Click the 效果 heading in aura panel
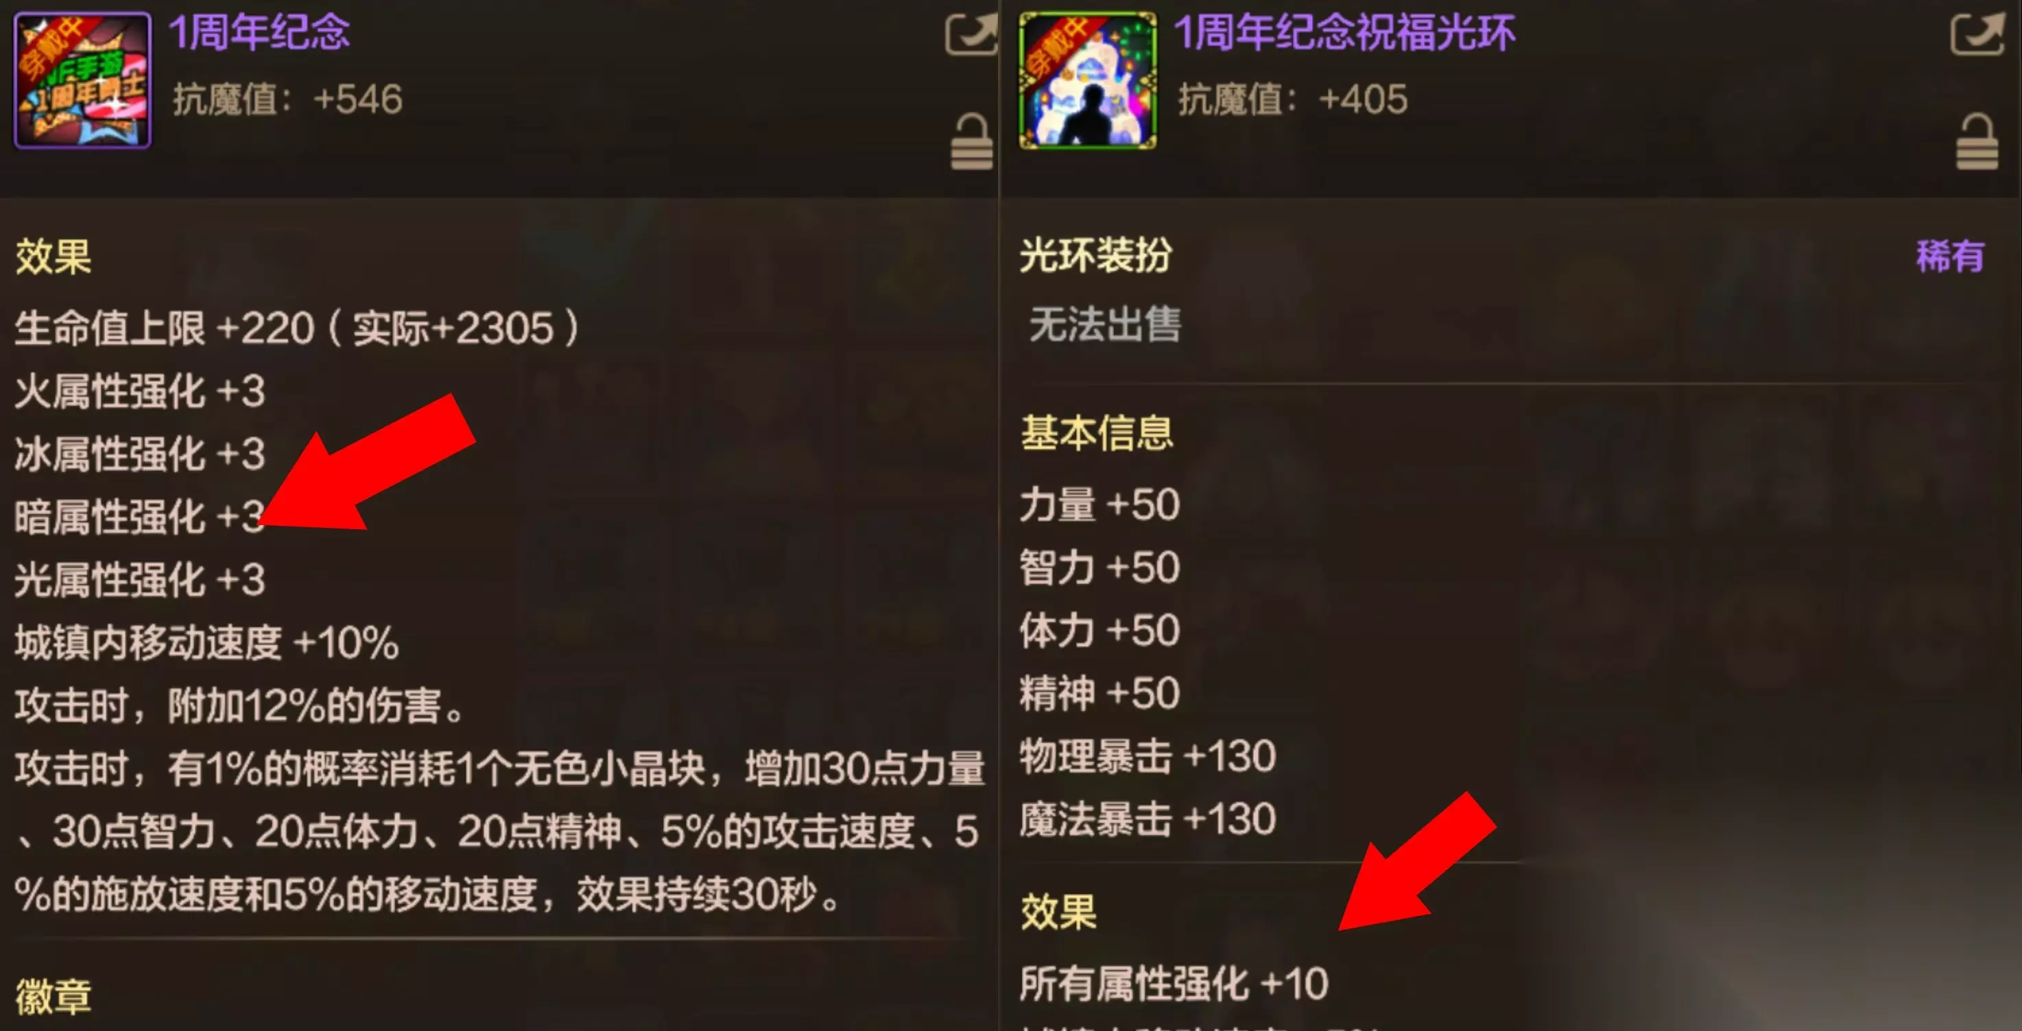The image size is (2022, 1031). [1058, 912]
